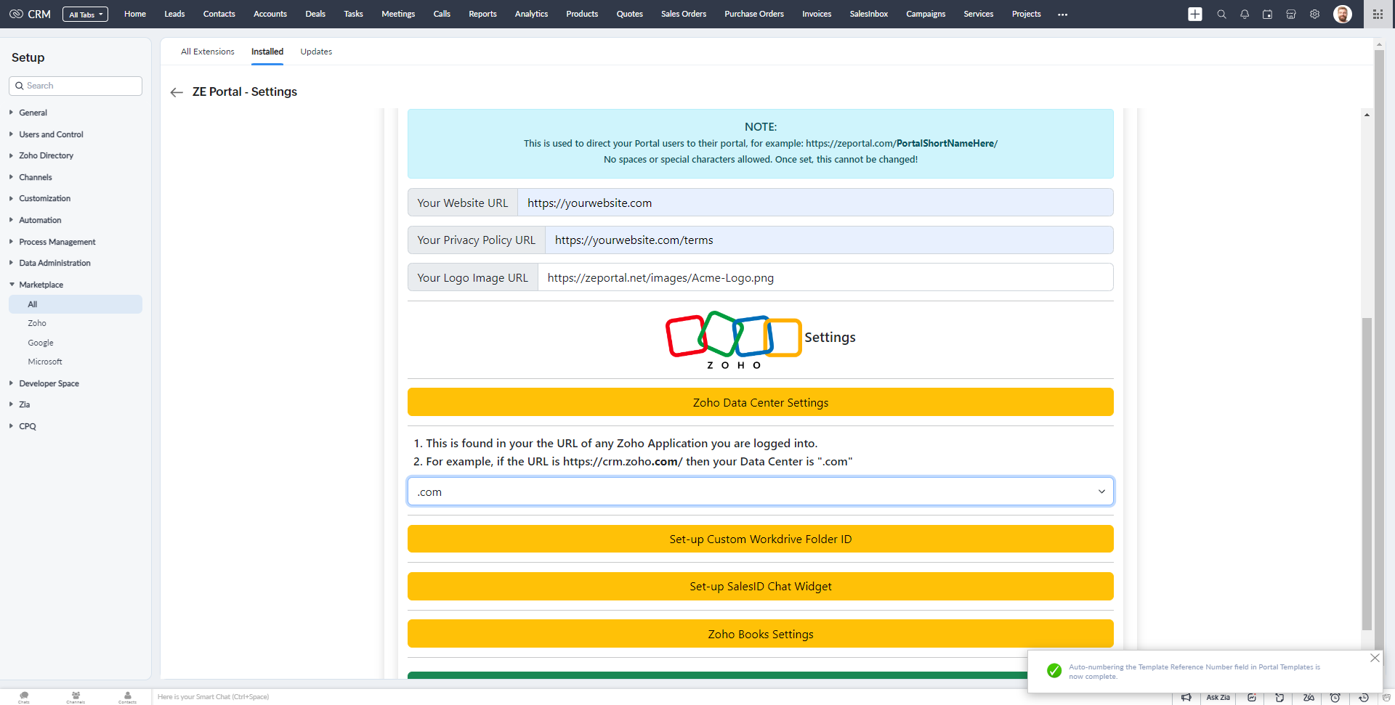Viewport: 1395px width, 705px height.
Task: Click the create new record plus icon
Action: (1195, 14)
